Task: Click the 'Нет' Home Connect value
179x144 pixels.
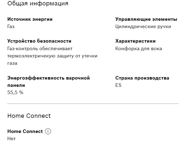Action: pos(12,139)
